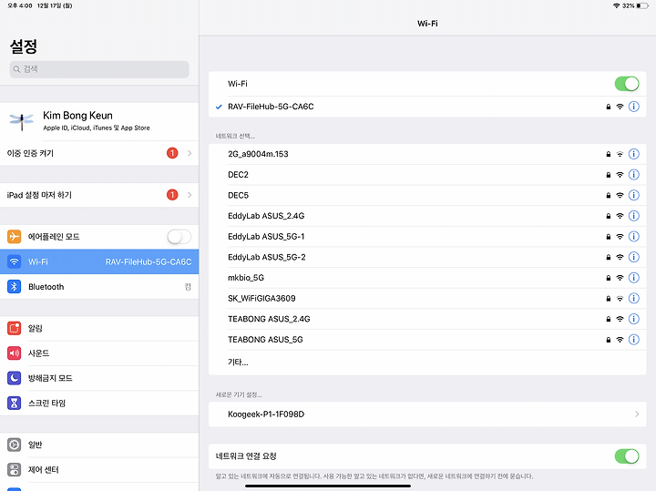
Task: Select Wi-Fi in settings sidebar
Action: point(99,261)
